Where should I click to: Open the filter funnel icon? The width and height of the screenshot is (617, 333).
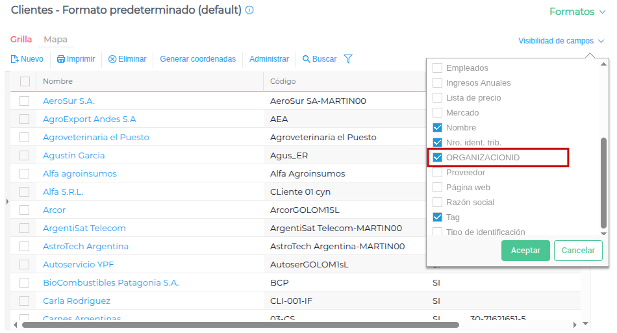348,59
